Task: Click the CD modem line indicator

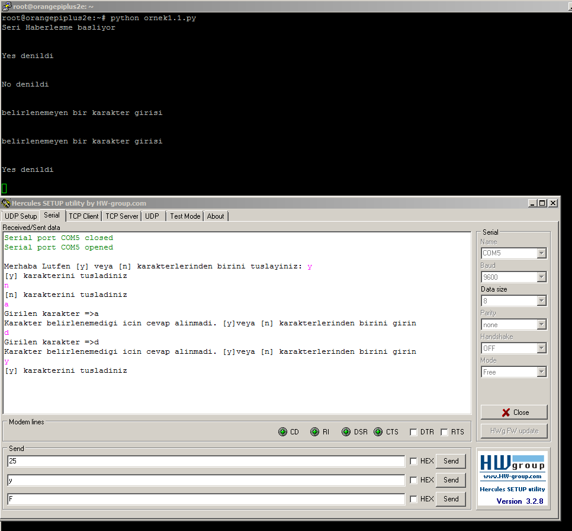Action: [282, 431]
